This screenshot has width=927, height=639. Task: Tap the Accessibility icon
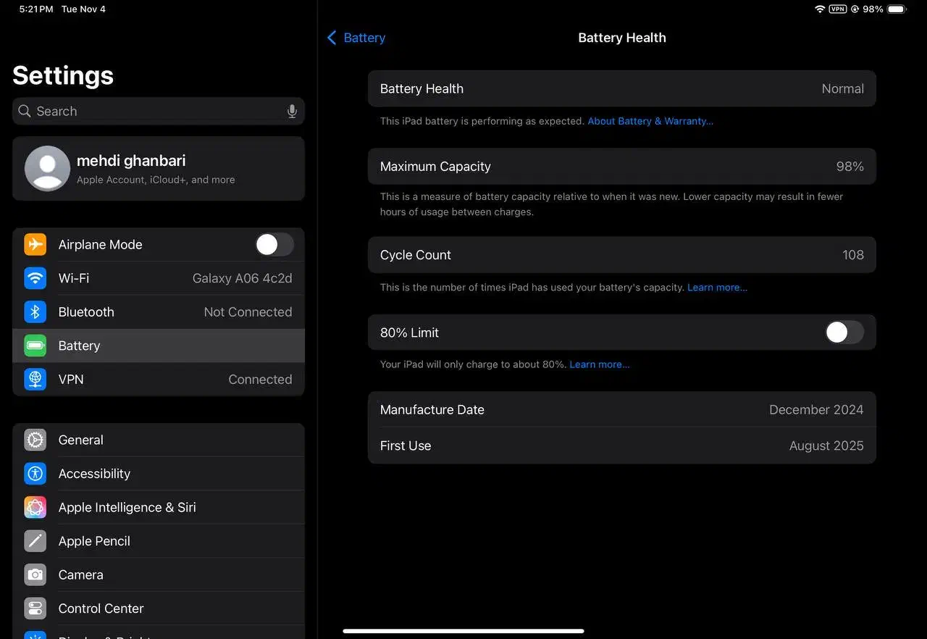[x=35, y=474]
